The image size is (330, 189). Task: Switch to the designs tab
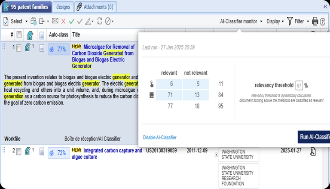(x=63, y=6)
